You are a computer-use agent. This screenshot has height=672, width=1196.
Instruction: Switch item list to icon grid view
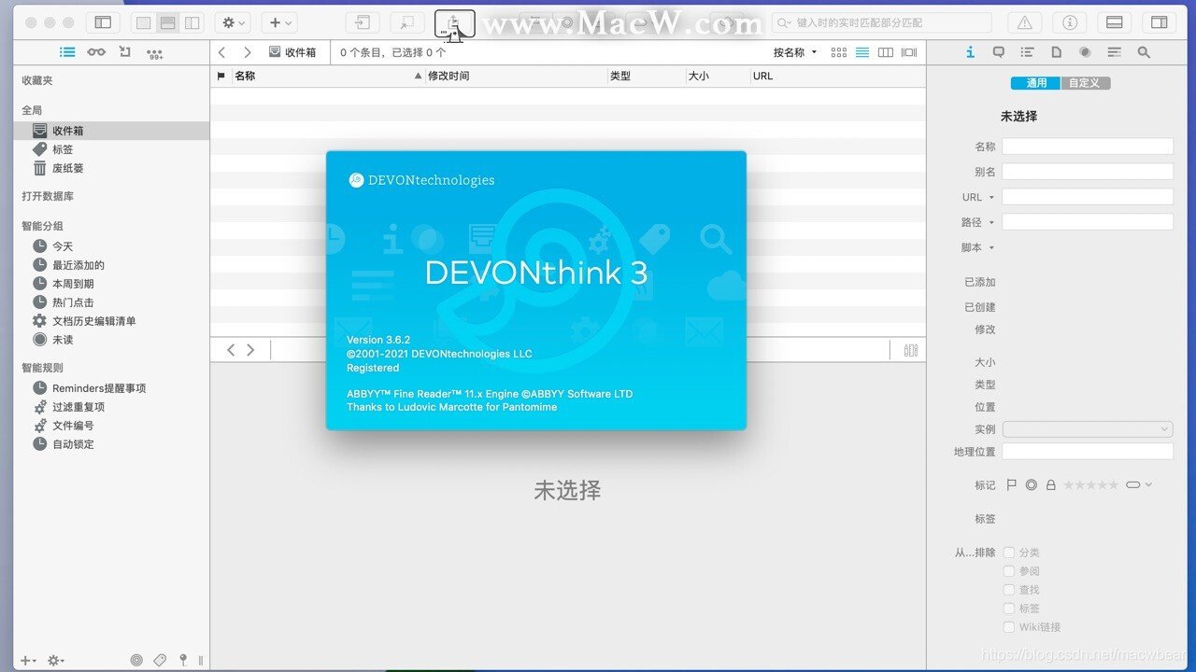[x=839, y=52]
